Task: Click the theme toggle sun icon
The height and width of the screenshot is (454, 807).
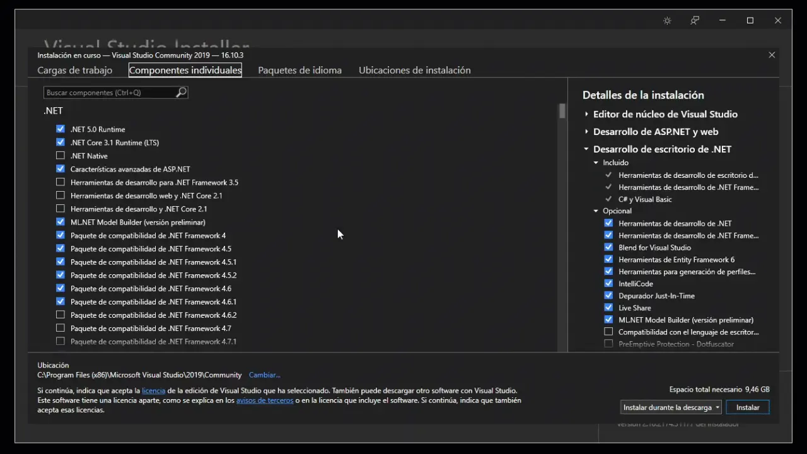Action: click(x=667, y=21)
